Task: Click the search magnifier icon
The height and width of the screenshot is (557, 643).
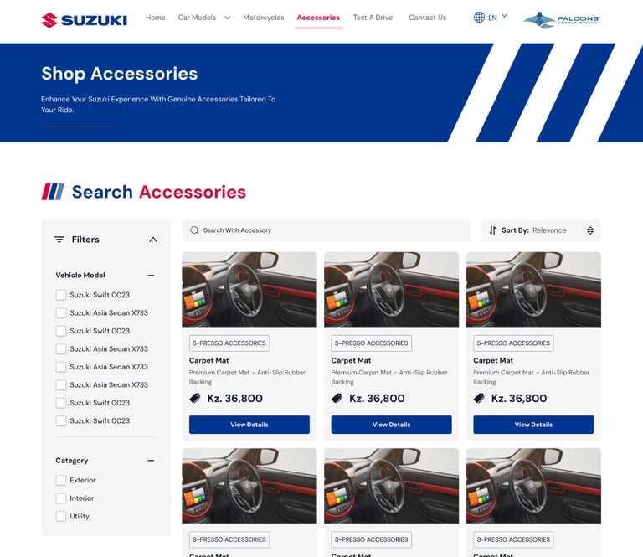Action: coord(194,230)
